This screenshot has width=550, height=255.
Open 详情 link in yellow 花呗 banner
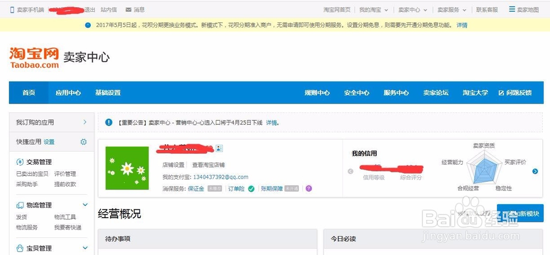tap(461, 25)
